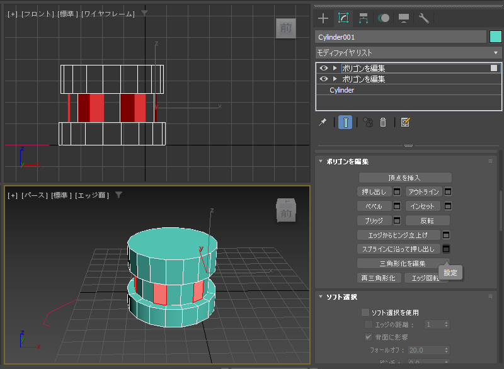Click the 頂点を挿入 button
Image resolution: width=504 pixels, height=369 pixels.
(x=405, y=178)
